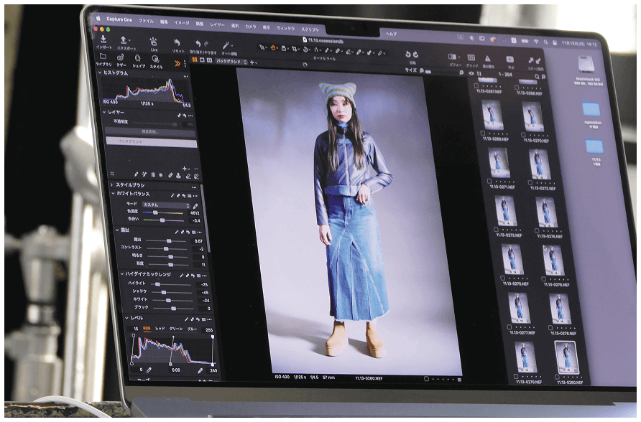Click the オート調整 (Auto adjust) wand
This screenshot has width=641, height=422.
pyautogui.click(x=227, y=47)
